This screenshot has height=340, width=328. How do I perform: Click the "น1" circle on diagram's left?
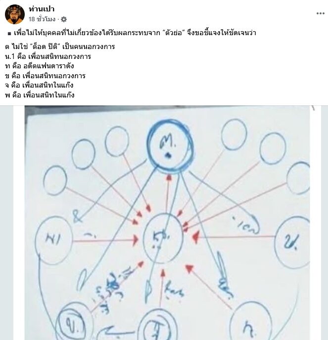(x=54, y=240)
